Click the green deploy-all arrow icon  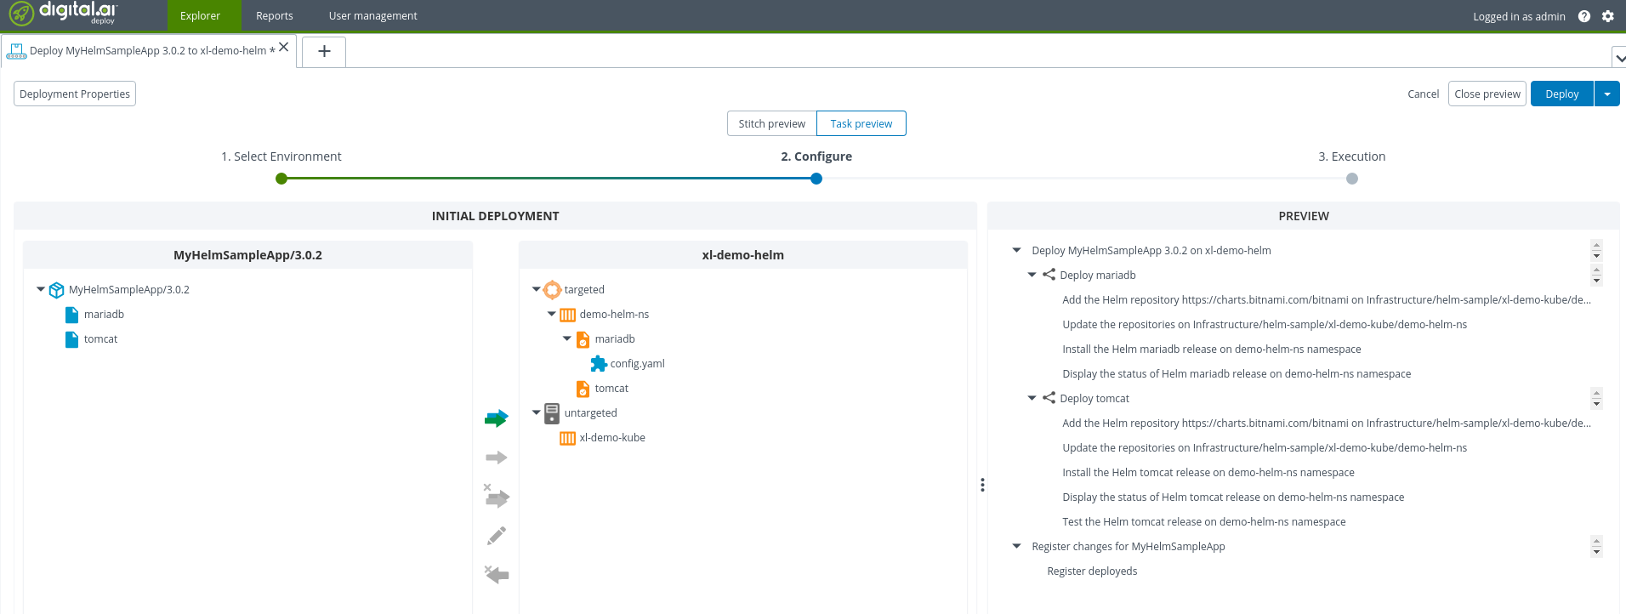(x=496, y=418)
